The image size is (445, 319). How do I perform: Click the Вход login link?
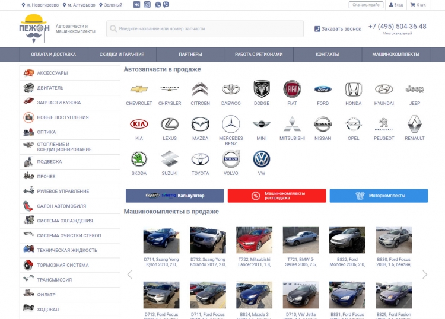coord(396,5)
